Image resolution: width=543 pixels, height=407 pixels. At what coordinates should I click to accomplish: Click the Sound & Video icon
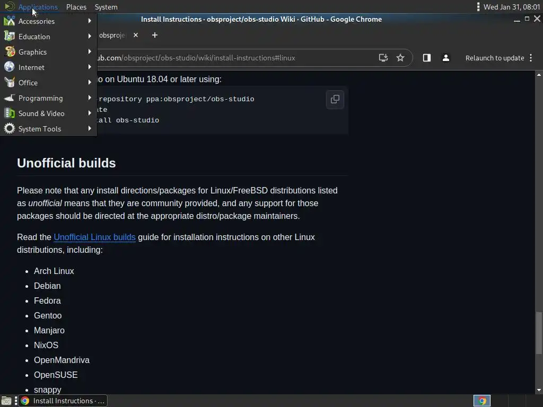pyautogui.click(x=10, y=113)
